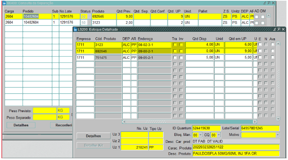Click Detalhes button in the LS200 window

(93, 136)
